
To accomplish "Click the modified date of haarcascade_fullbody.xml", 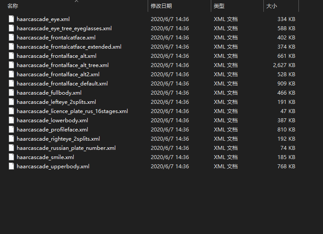I will (x=170, y=93).
